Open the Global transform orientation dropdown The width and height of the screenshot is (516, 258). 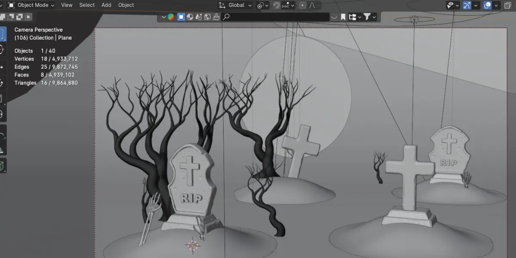[x=235, y=5]
